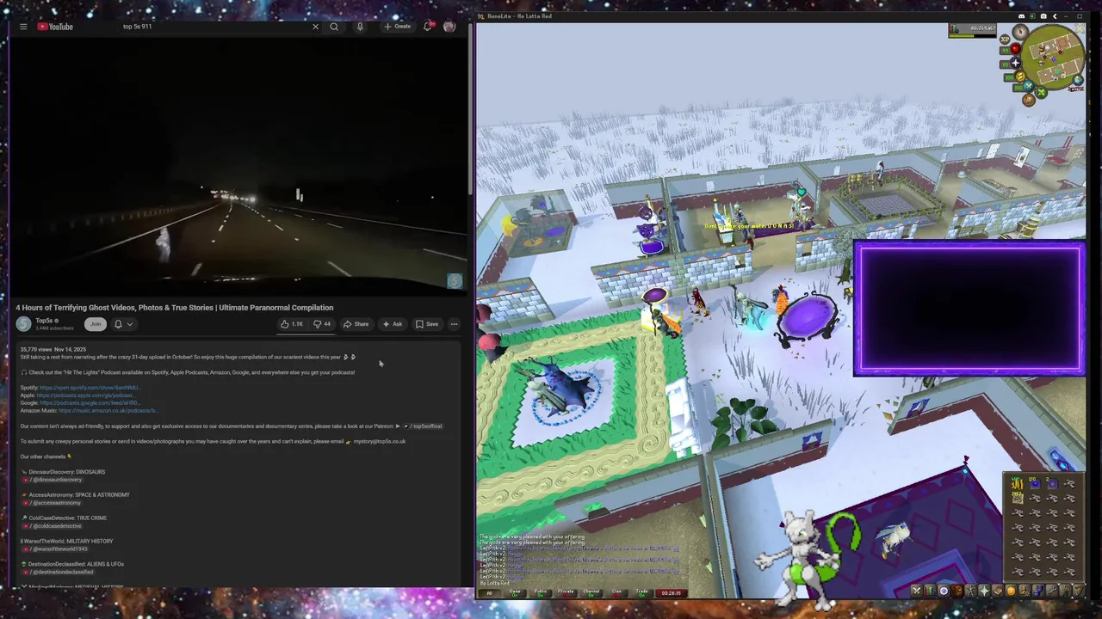1102x619 pixels.
Task: Open the Worn Equipment tab icon
Action: coord(971,591)
